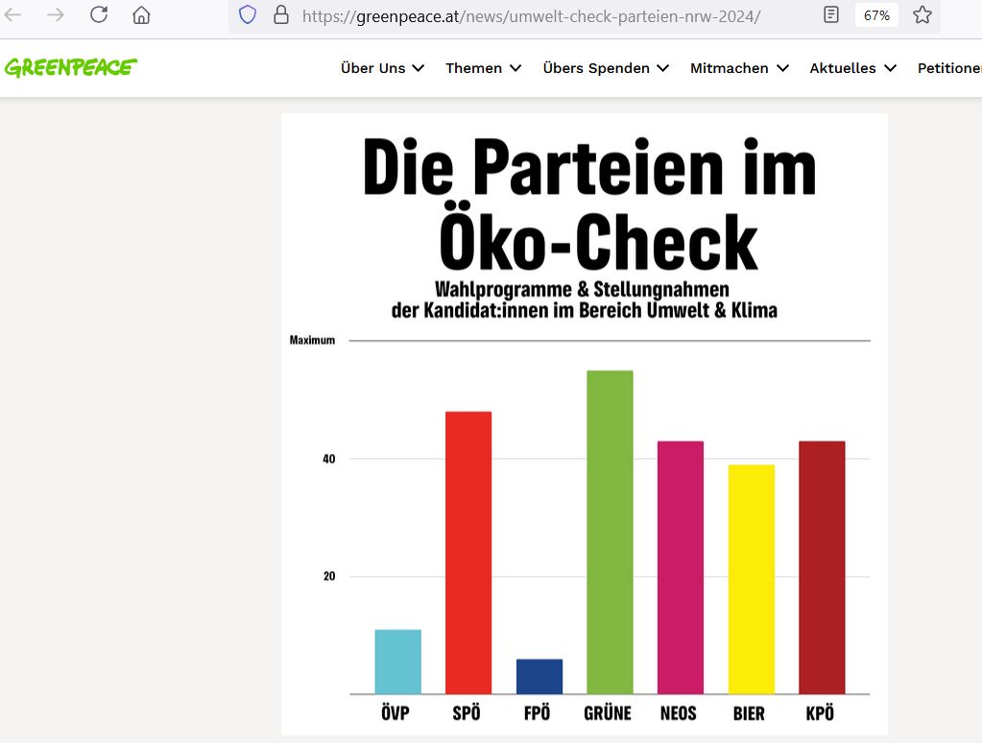
Task: Click the 67% zoom level indicator
Action: click(x=876, y=15)
